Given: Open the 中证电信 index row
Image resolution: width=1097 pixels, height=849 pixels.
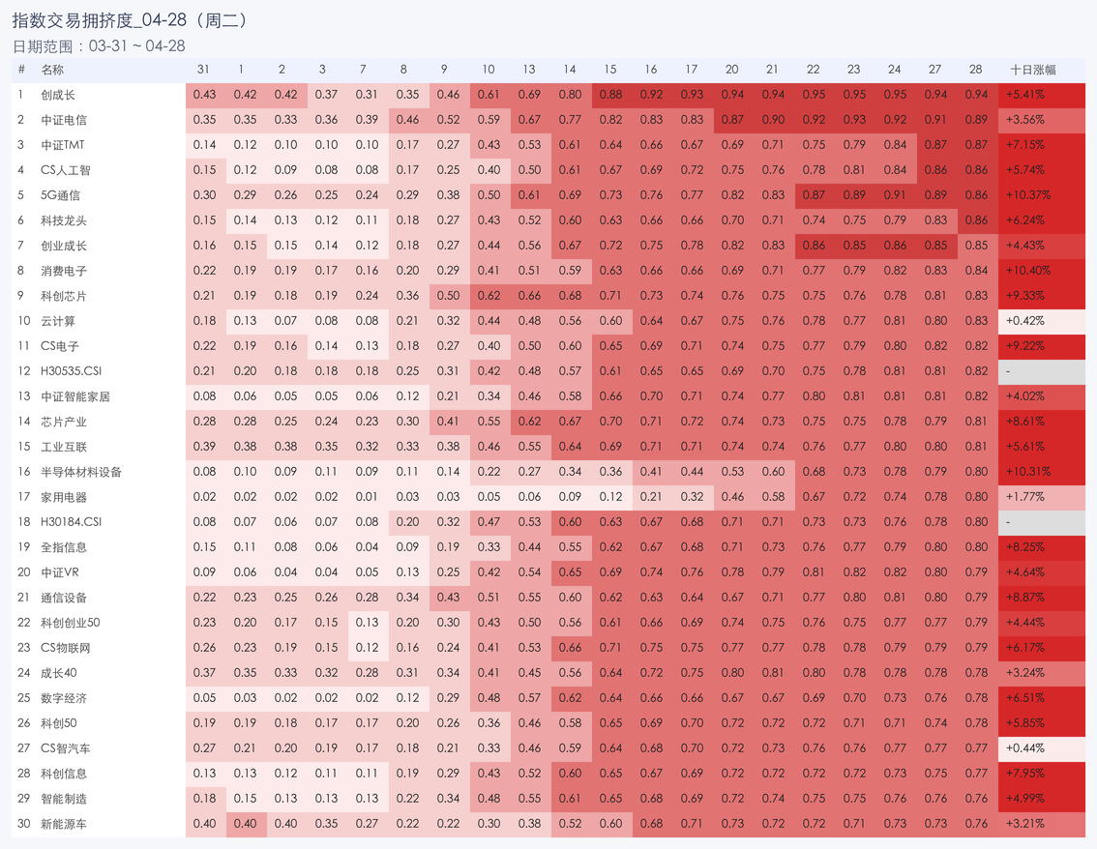Looking at the screenshot, I should [64, 120].
